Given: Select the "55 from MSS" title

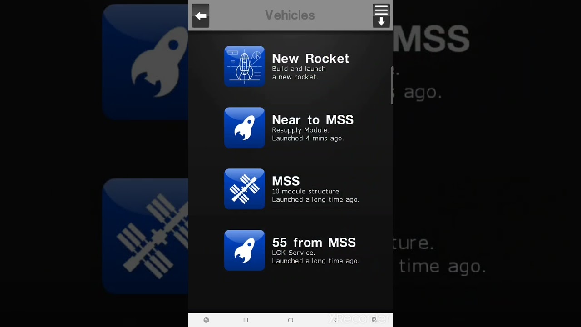Looking at the screenshot, I should tap(314, 243).
